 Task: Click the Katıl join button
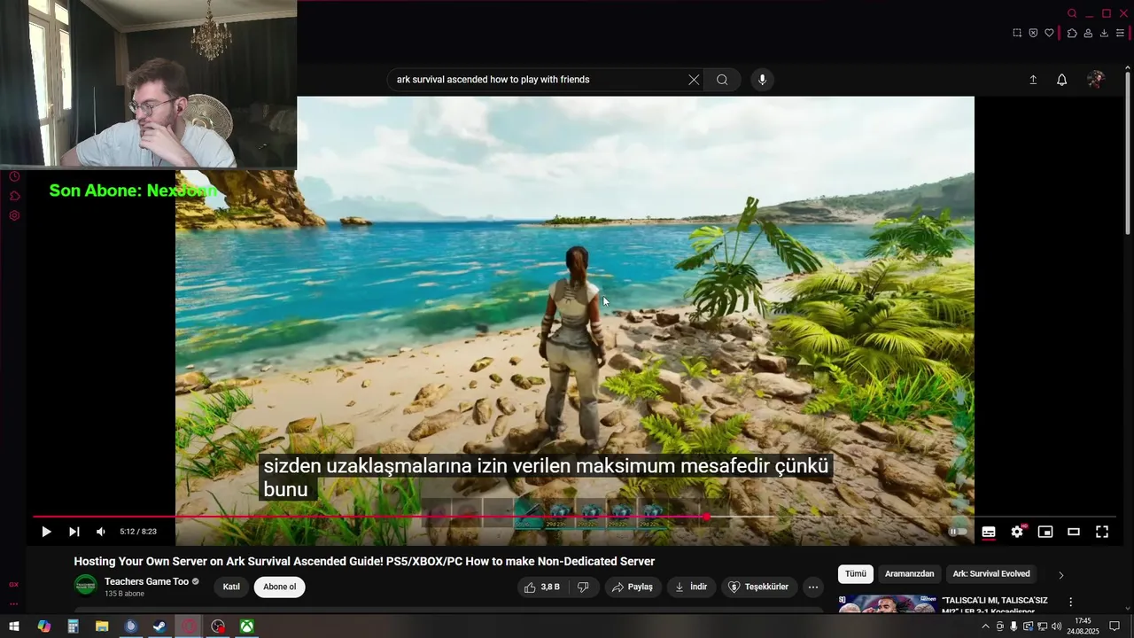click(231, 587)
